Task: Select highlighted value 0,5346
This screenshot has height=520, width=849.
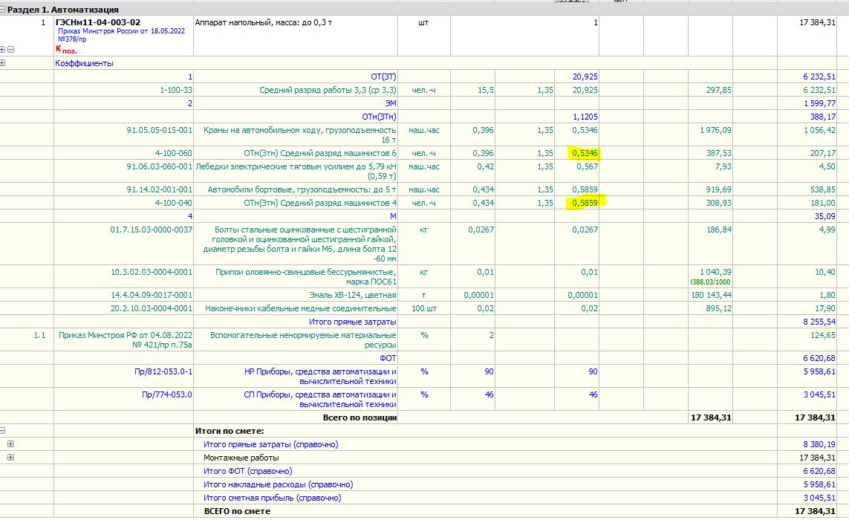Action: point(584,153)
